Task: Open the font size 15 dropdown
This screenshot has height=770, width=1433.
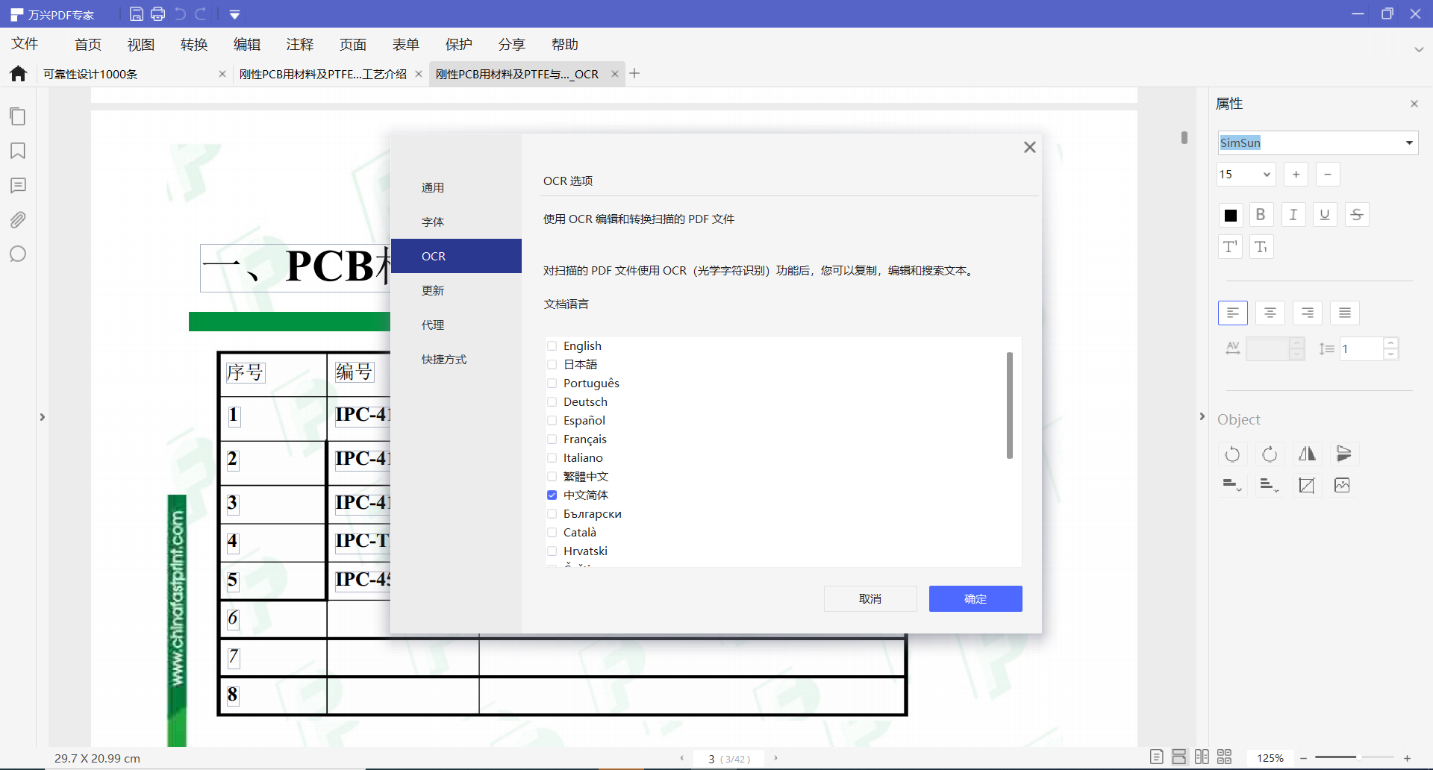Action: 1267,175
